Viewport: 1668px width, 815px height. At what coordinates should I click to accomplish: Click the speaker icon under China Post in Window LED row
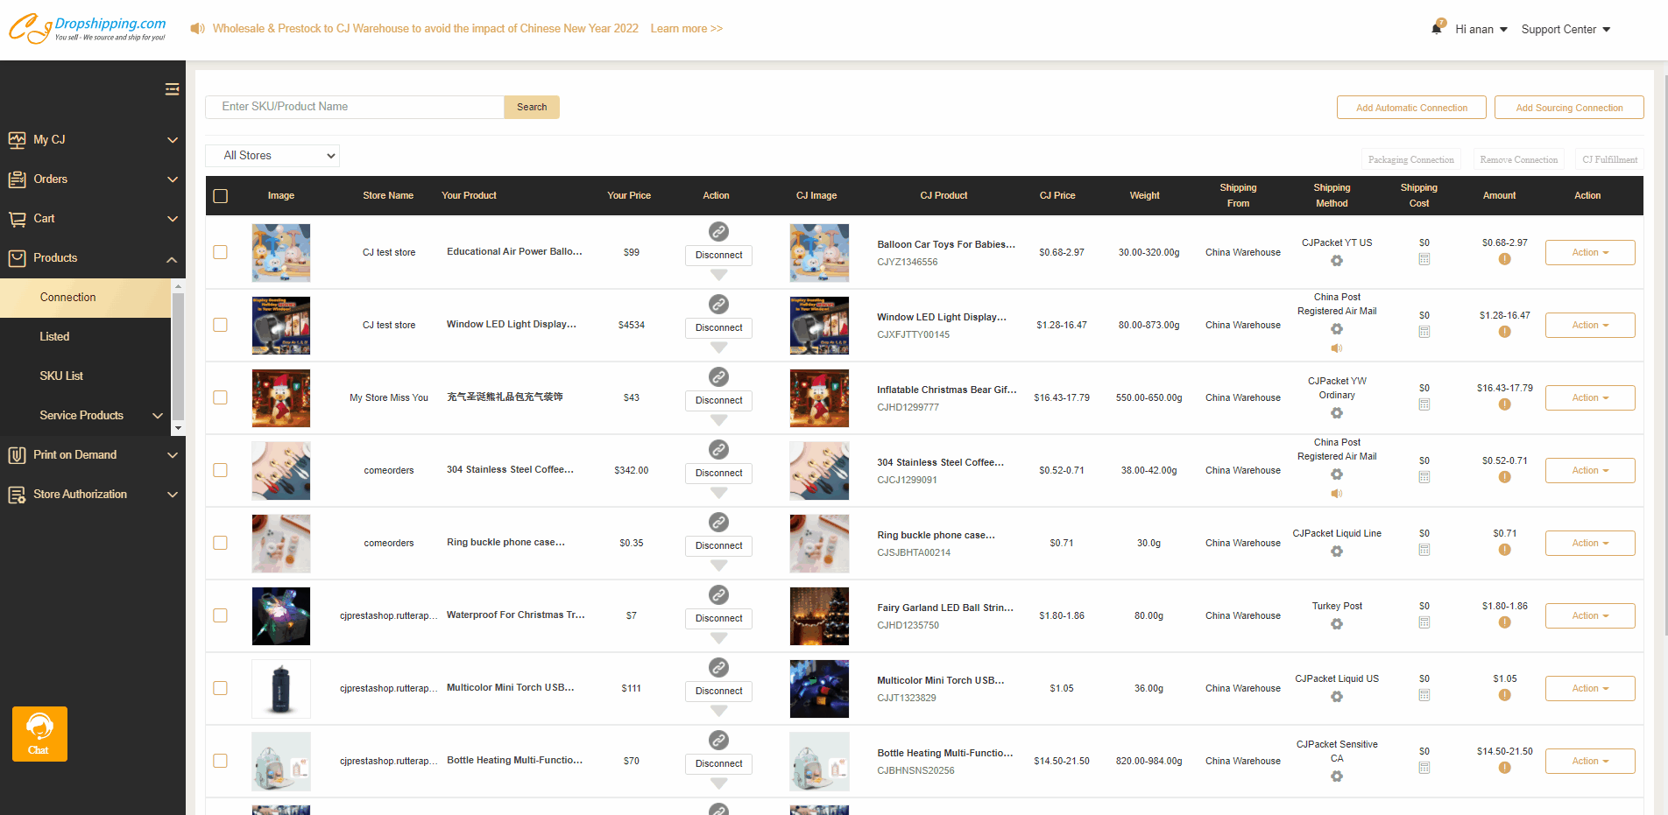tap(1337, 348)
